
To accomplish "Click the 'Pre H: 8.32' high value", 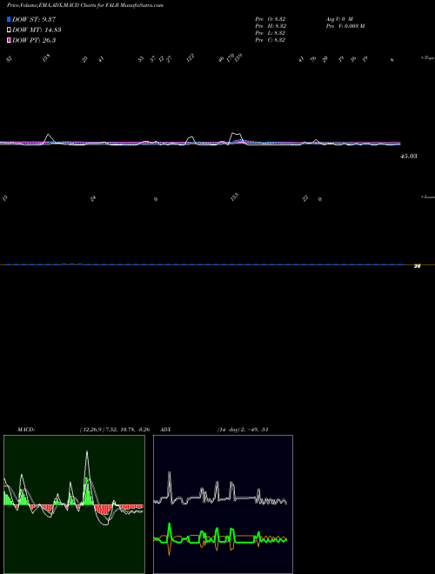I will click(x=271, y=26).
